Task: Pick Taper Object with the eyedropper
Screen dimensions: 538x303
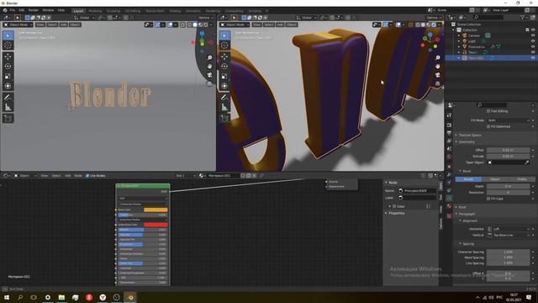Action: (527, 162)
